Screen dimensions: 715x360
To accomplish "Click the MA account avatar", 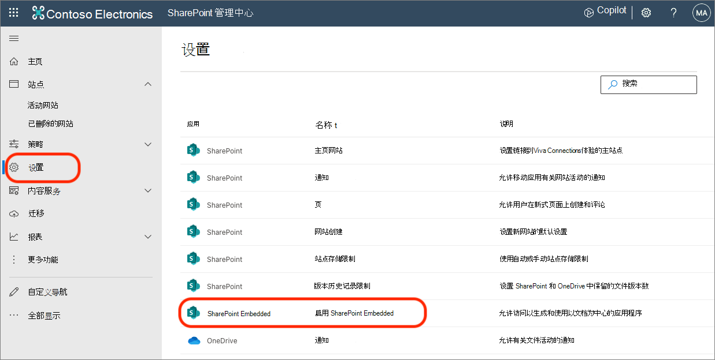I will (701, 12).
